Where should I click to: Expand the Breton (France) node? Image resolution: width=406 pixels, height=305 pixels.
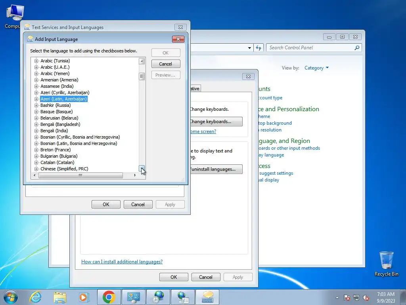click(36, 150)
